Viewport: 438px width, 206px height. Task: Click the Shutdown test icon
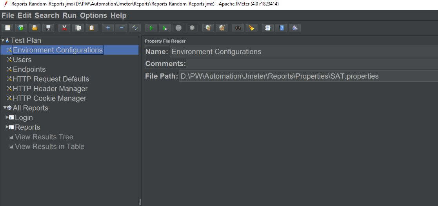[192, 28]
